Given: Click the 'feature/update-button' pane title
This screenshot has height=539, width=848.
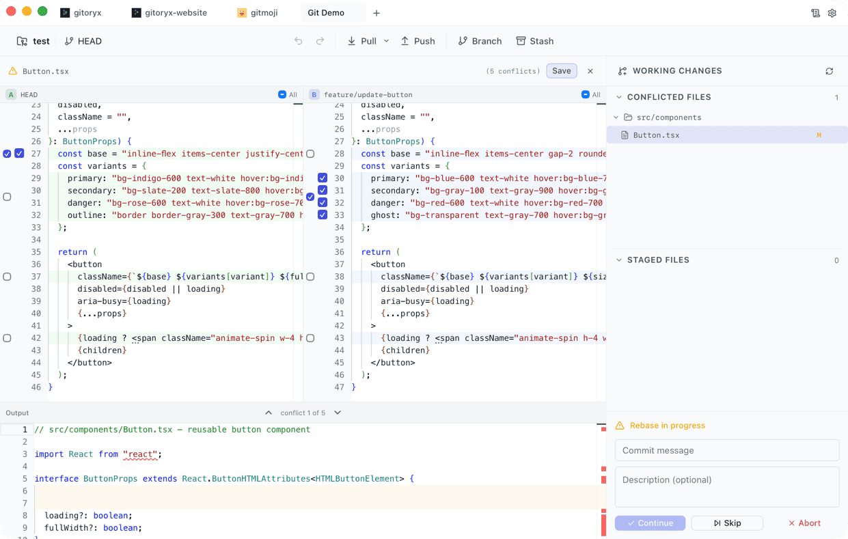Looking at the screenshot, I should tap(368, 95).
